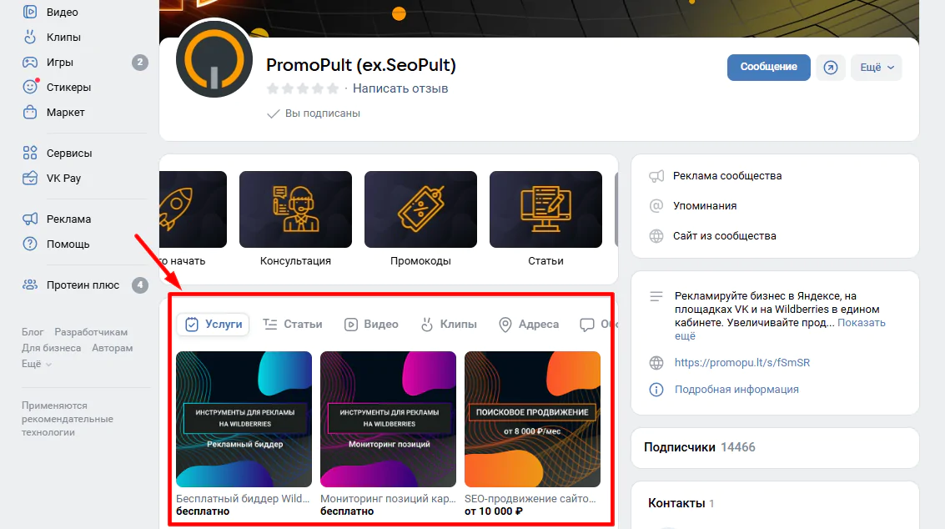Image resolution: width=945 pixels, height=529 pixels.
Task: Open Клипы from the sidebar
Action: tap(63, 38)
